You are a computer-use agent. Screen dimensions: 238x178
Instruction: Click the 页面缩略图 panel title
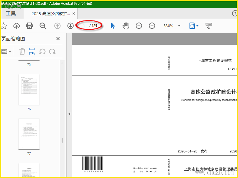pos(13,39)
